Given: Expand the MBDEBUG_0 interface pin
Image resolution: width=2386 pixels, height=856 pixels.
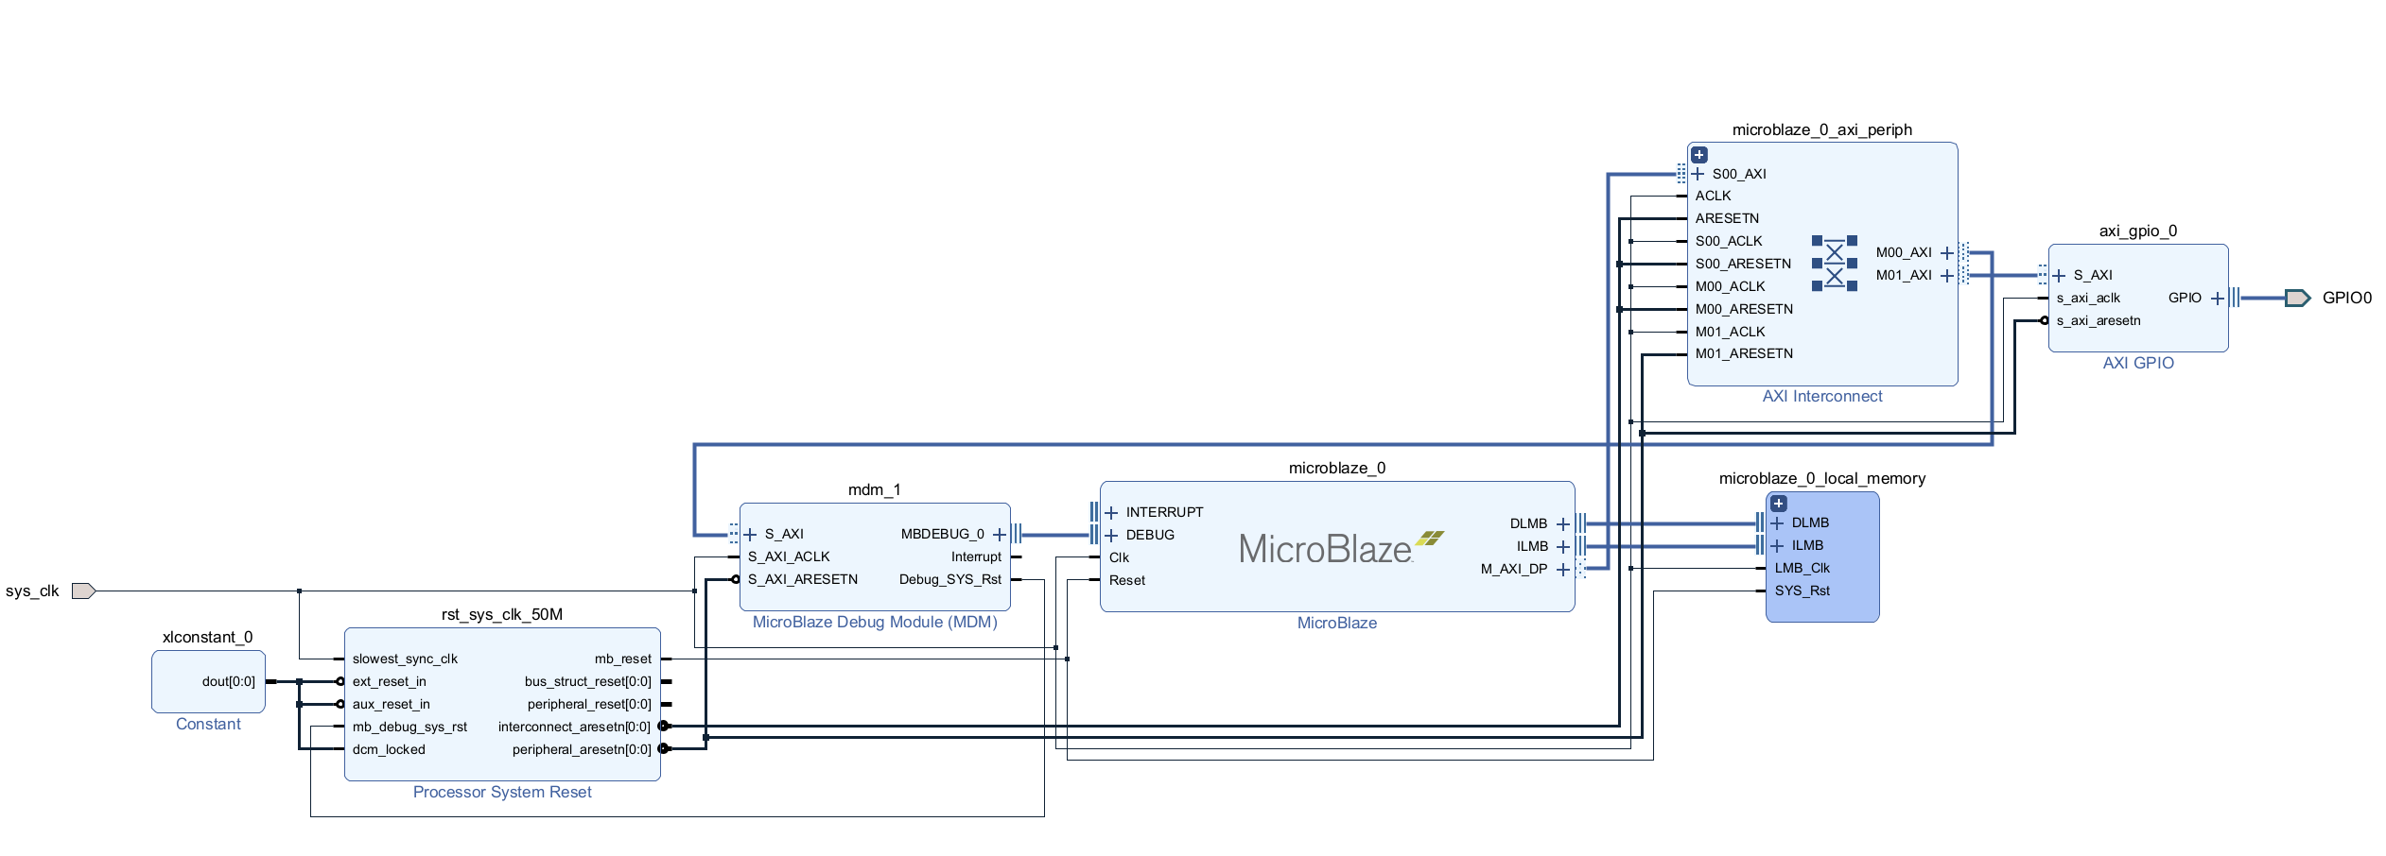Looking at the screenshot, I should tap(999, 535).
